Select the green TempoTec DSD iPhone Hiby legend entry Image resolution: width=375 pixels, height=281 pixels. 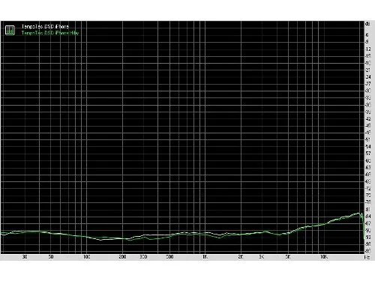point(50,33)
